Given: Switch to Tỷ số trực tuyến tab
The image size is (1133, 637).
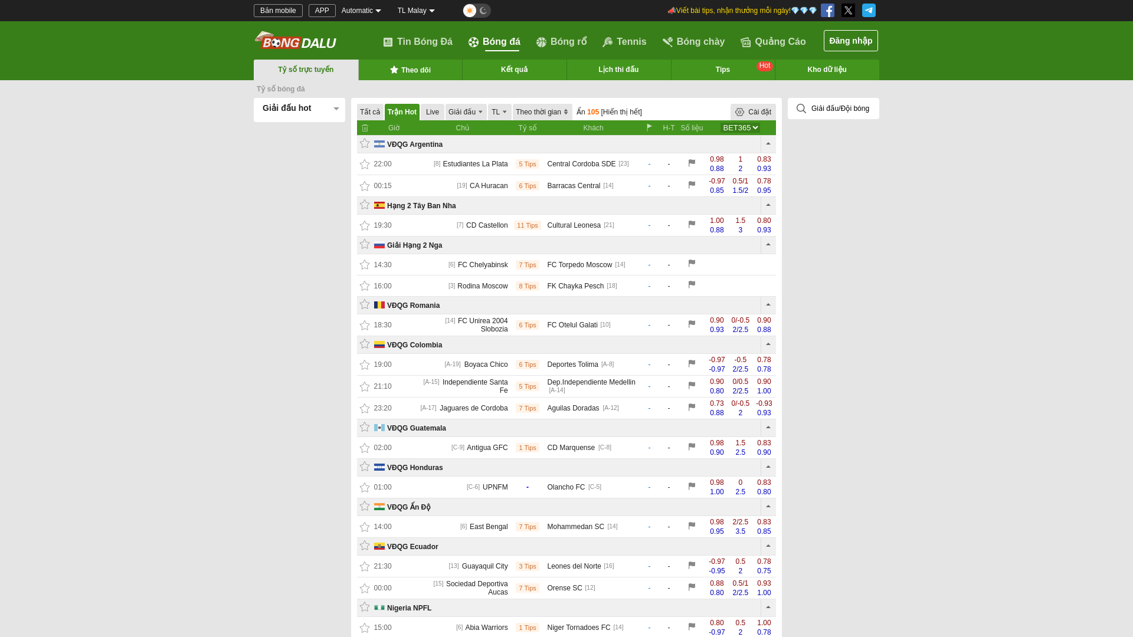Looking at the screenshot, I should tap(306, 70).
